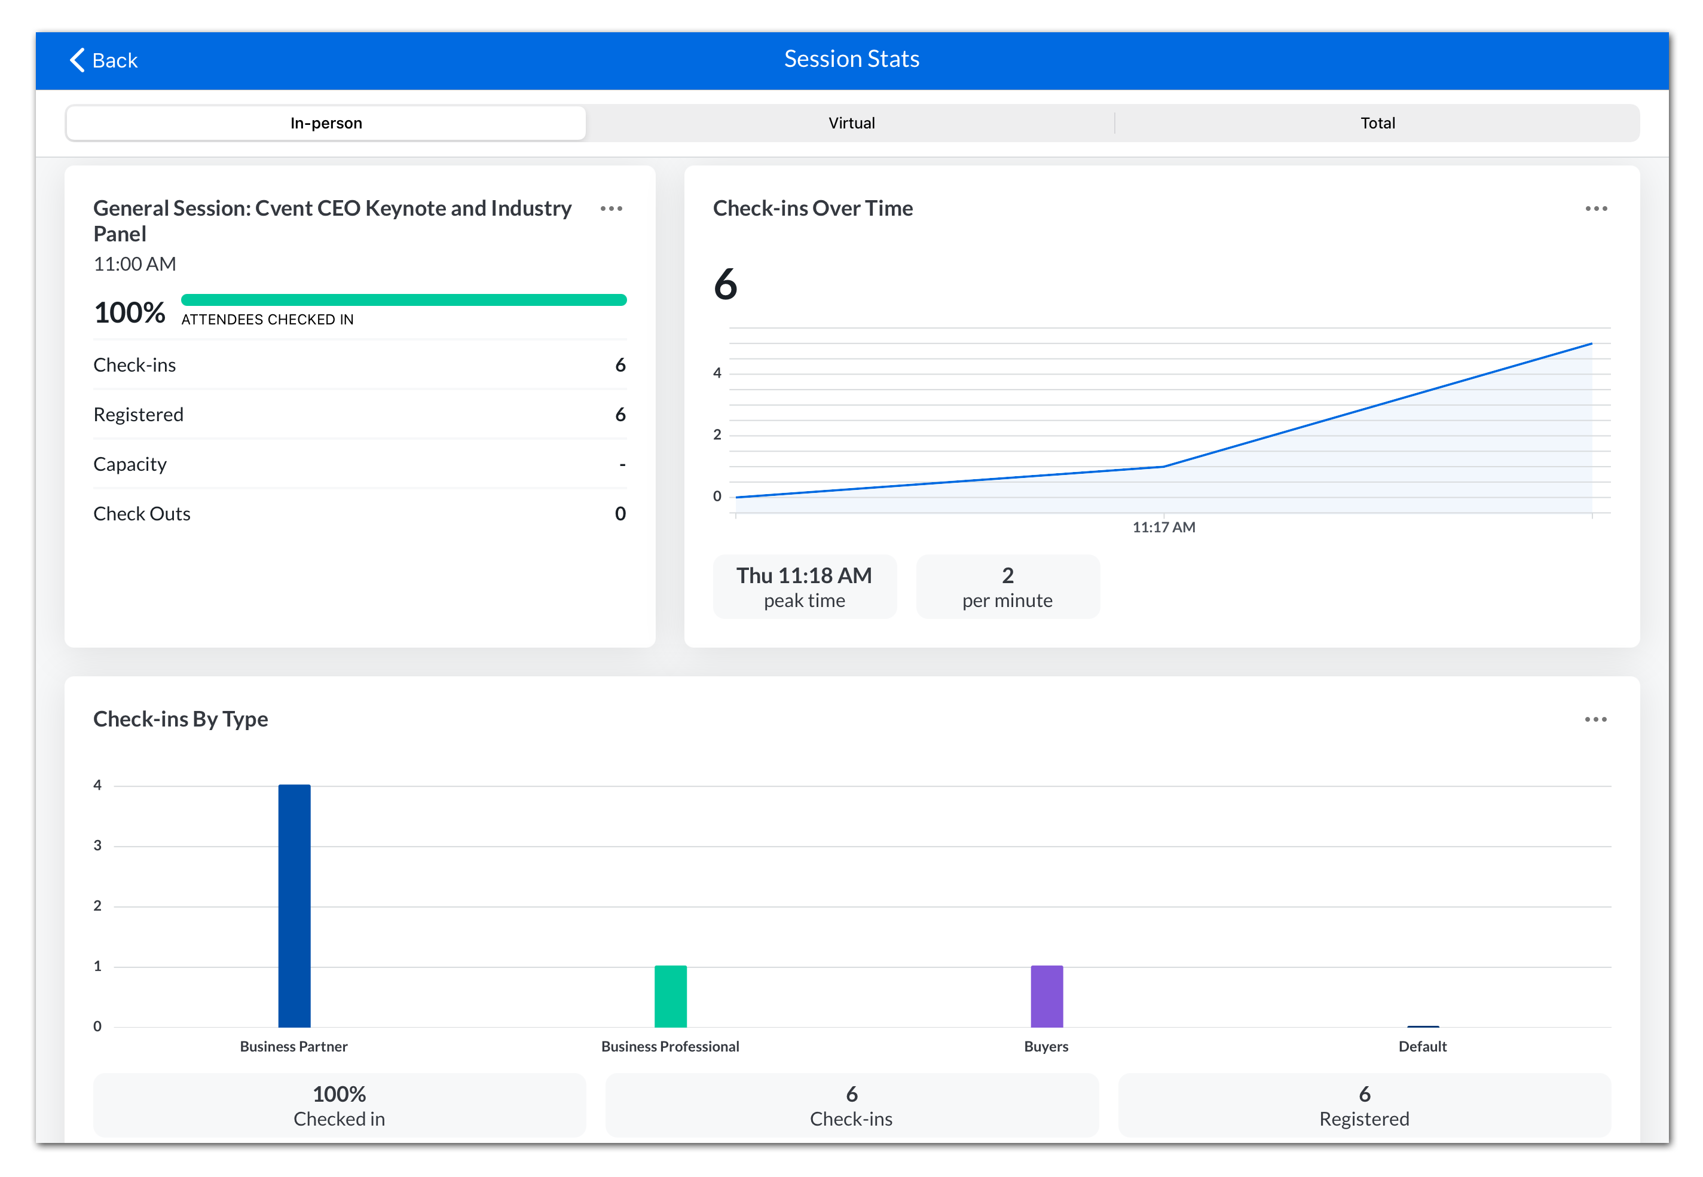Viewport: 1703px width, 1177px height.
Task: Click the Thu 11:18 AM peak time box
Action: 804,586
